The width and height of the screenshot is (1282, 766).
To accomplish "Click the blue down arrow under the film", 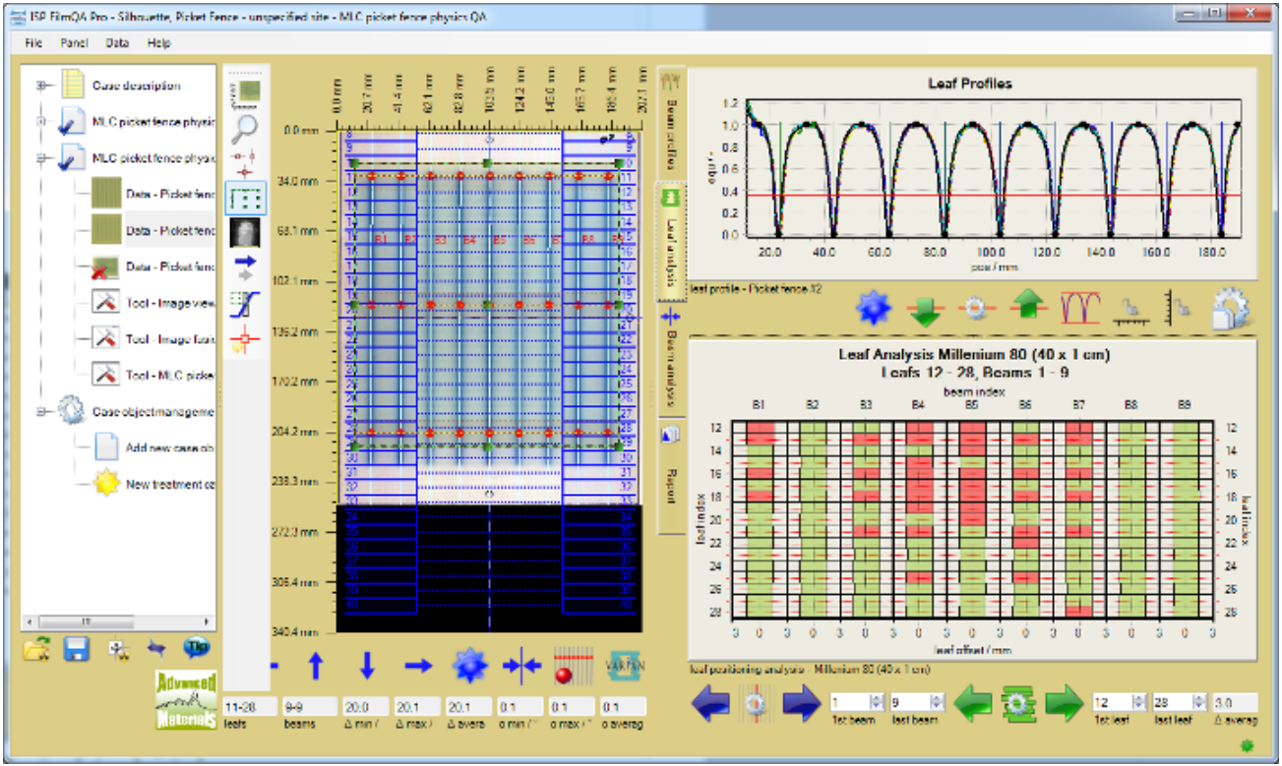I will (367, 666).
